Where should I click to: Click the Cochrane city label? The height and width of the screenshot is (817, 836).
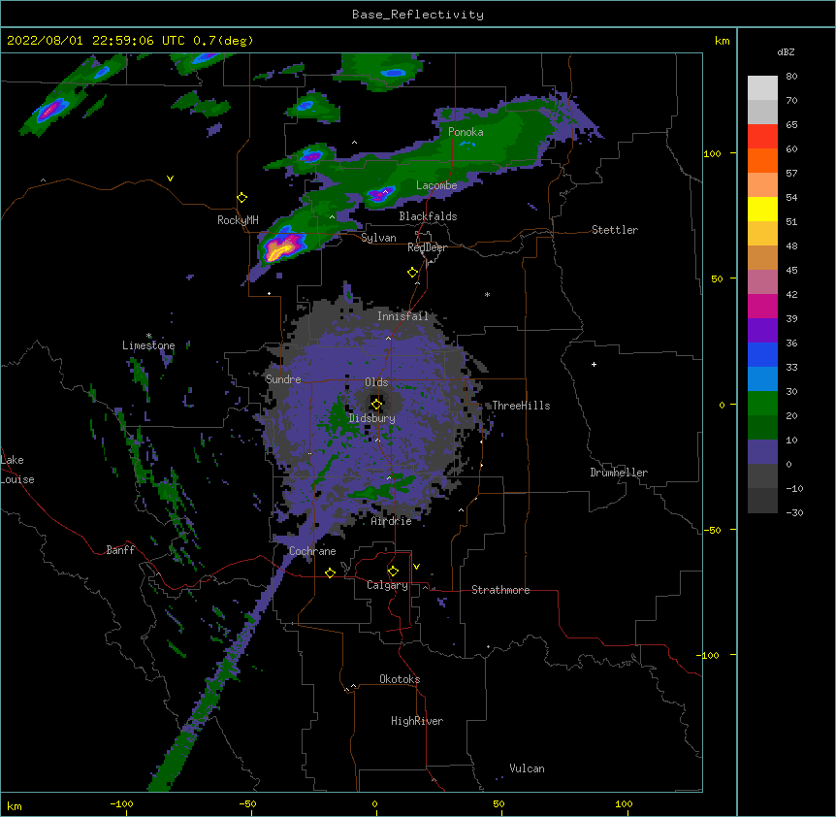312,551
